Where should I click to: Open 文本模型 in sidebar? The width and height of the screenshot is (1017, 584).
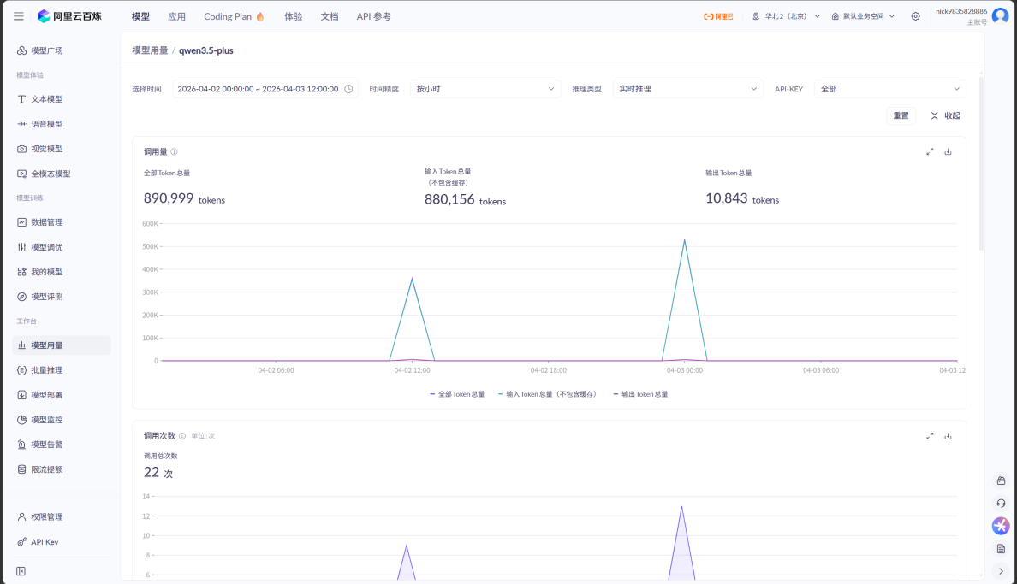click(62, 99)
